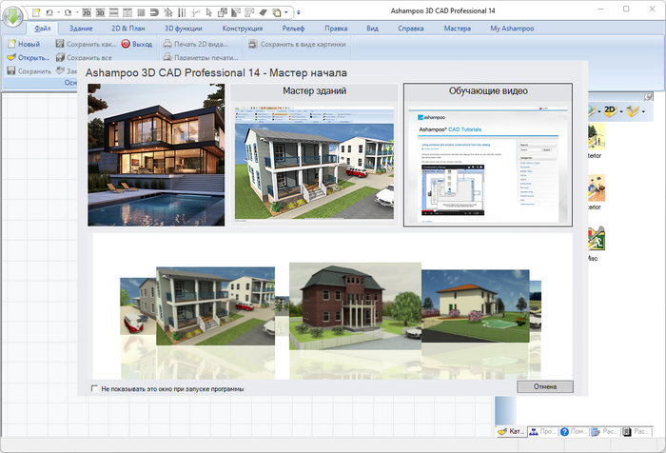Open the undo history dropdown arrow
666x453 pixels.
59,12
